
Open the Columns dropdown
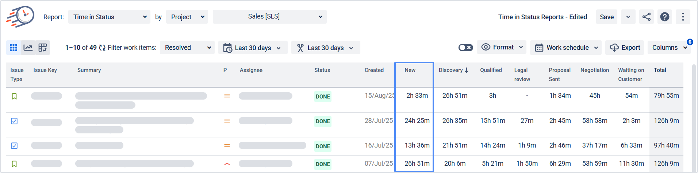(669, 48)
